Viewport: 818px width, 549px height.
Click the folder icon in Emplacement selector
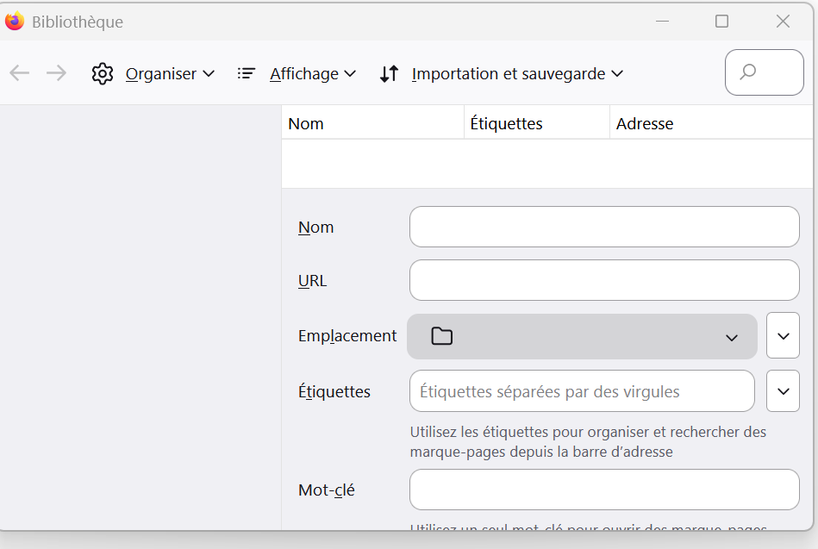[442, 336]
